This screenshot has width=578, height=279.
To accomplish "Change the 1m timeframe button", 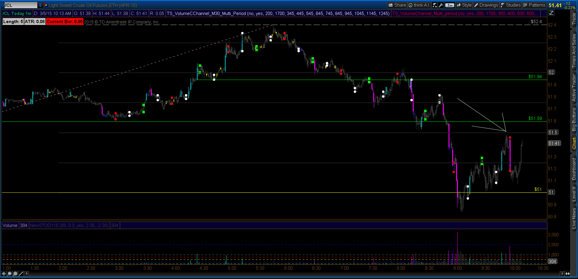I will (x=450, y=5).
